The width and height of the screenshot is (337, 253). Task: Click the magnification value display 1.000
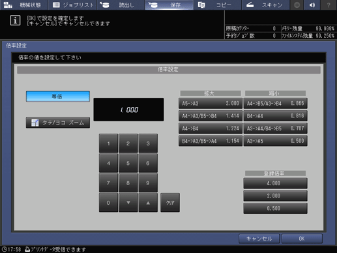click(x=128, y=110)
